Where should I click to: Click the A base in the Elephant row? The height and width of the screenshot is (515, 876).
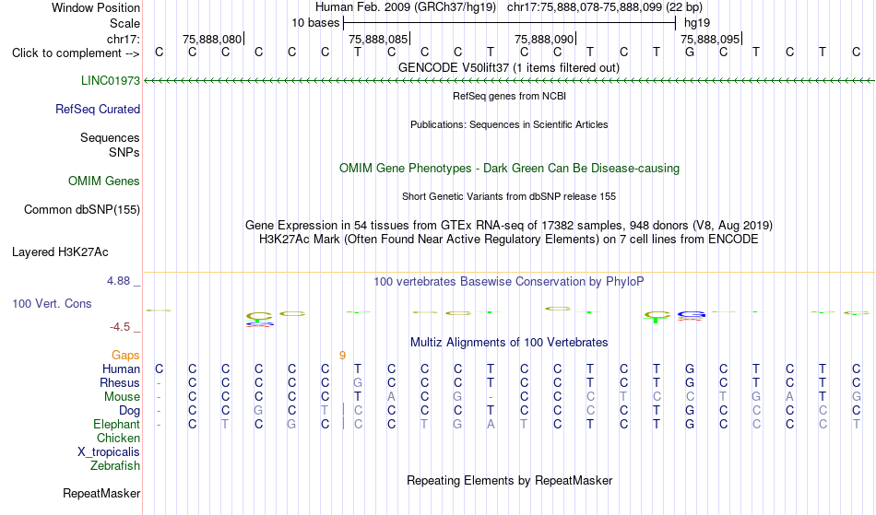[490, 424]
